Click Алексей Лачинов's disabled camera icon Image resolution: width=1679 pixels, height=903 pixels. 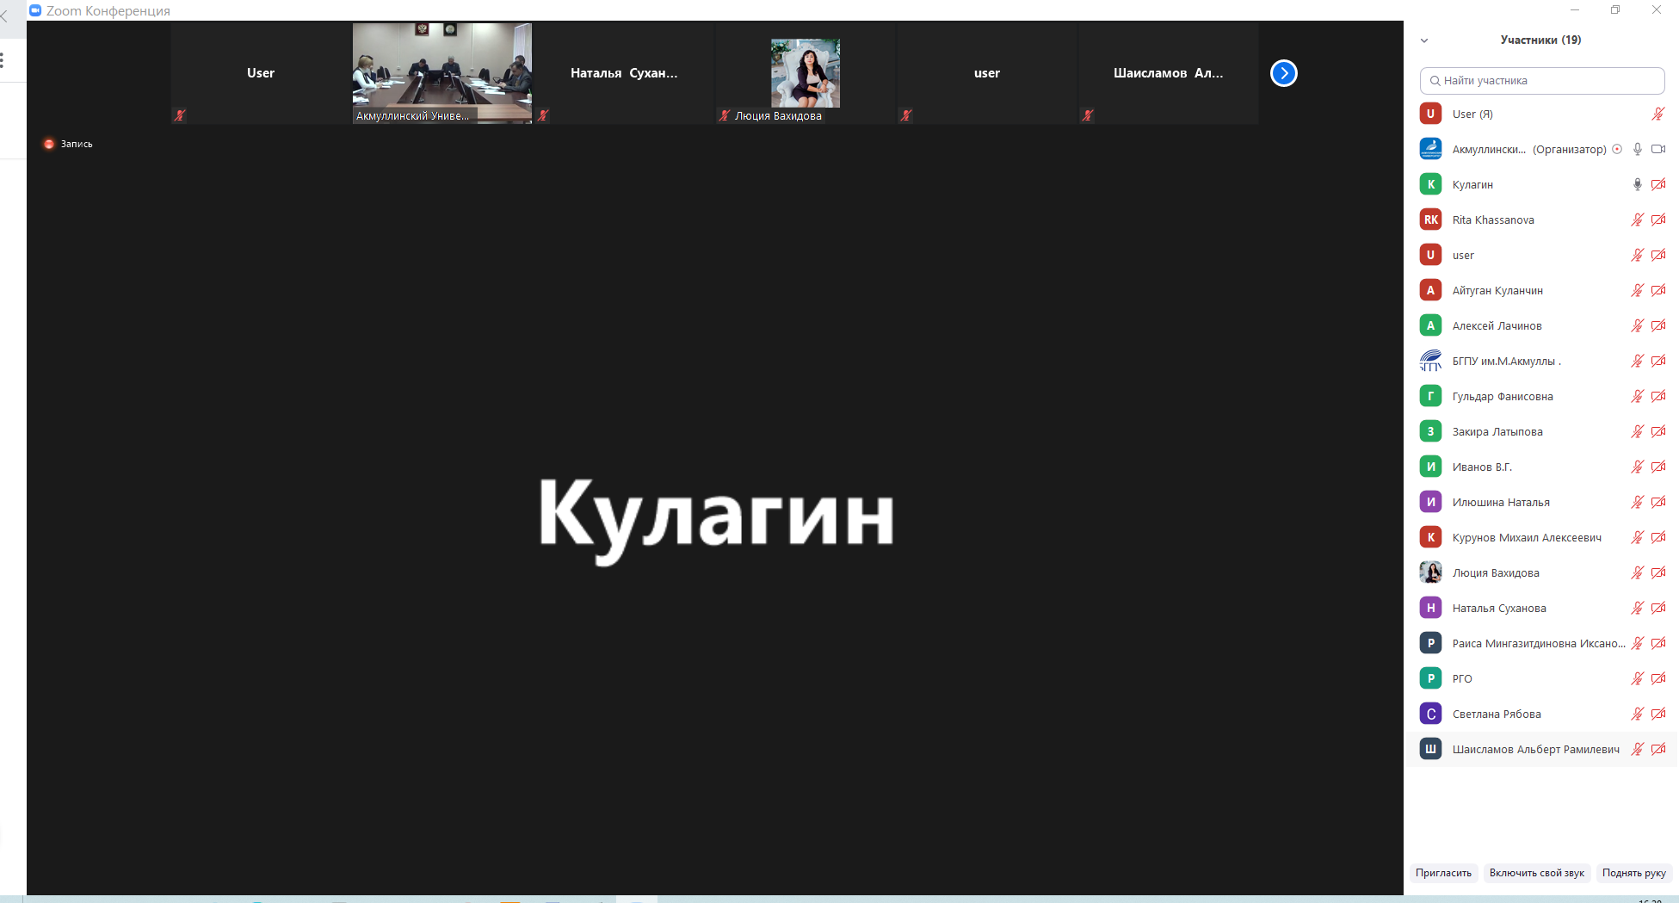pyautogui.click(x=1658, y=325)
